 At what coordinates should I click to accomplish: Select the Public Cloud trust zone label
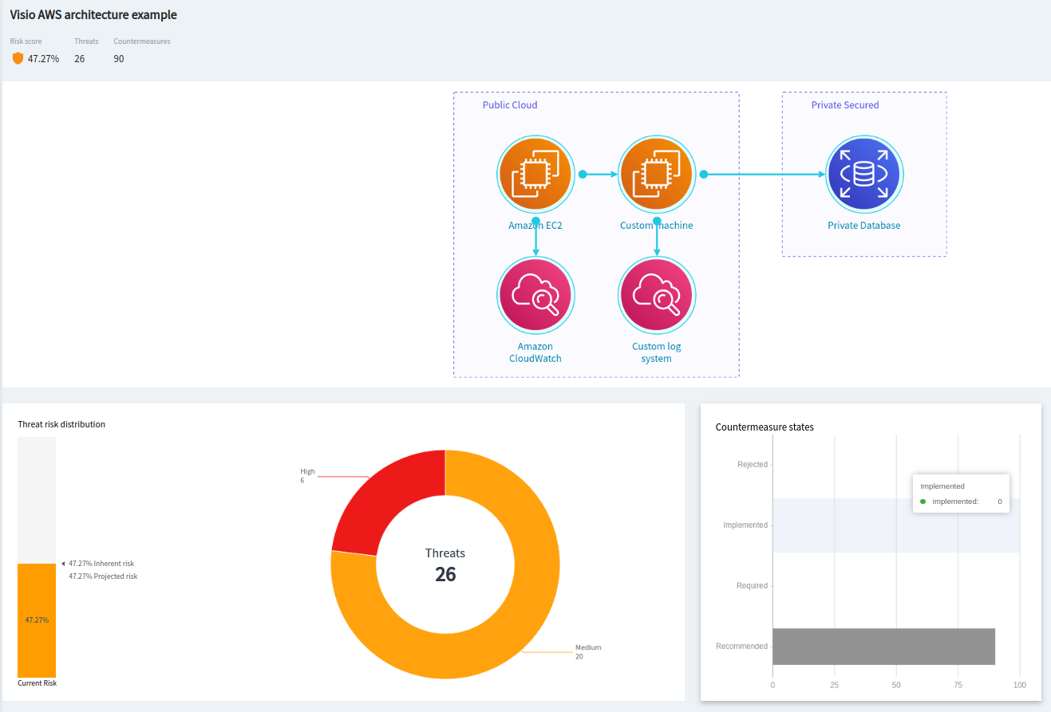[x=510, y=105]
